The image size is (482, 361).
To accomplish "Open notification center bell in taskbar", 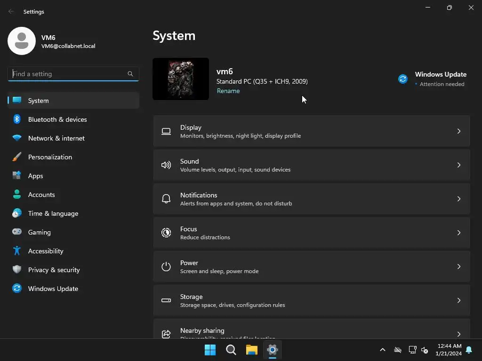I will [469, 350].
